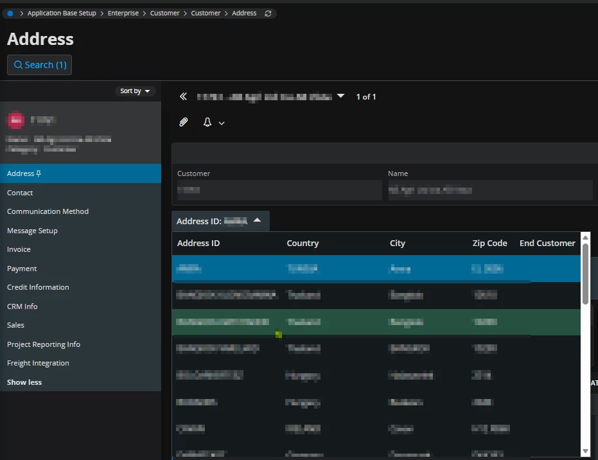
Task: Collapse the Address ID selector dropdown
Action: [x=257, y=220]
